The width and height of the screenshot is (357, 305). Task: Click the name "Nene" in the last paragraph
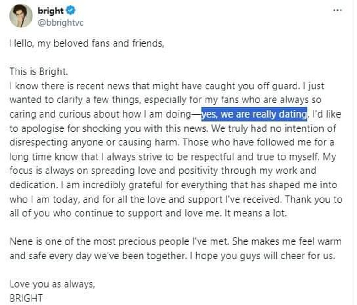pyautogui.click(x=21, y=242)
